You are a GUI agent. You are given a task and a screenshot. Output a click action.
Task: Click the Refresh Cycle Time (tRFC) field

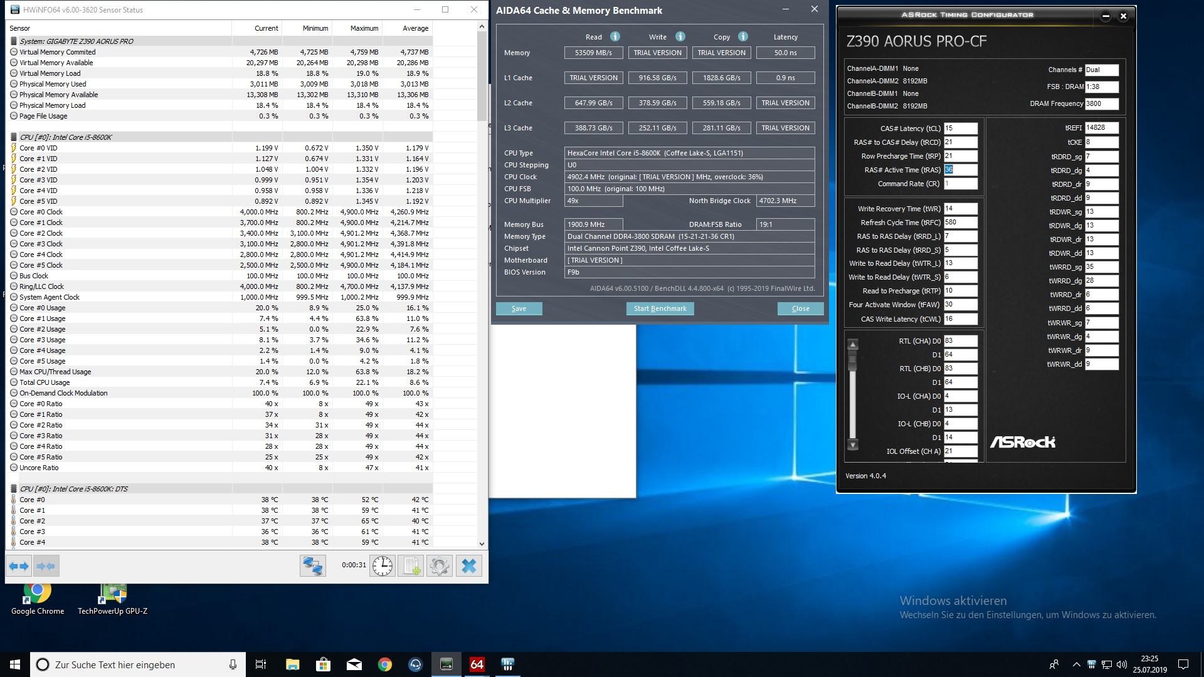point(960,223)
